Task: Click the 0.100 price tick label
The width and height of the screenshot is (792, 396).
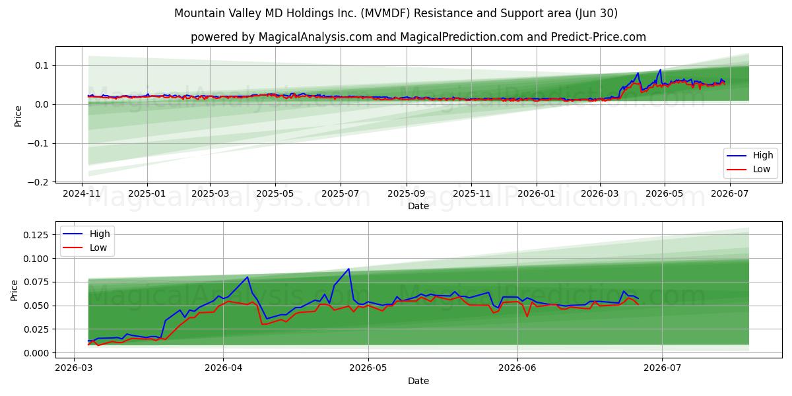Action: pyautogui.click(x=37, y=259)
